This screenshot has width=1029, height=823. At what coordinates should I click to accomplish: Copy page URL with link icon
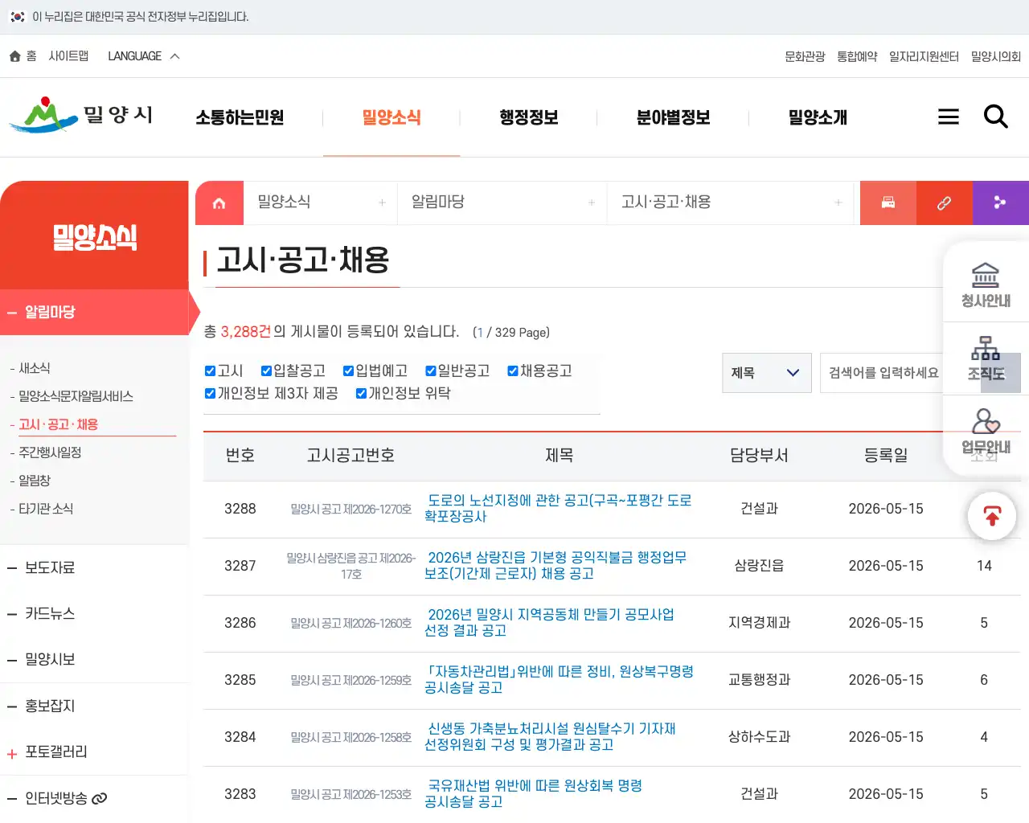click(945, 203)
